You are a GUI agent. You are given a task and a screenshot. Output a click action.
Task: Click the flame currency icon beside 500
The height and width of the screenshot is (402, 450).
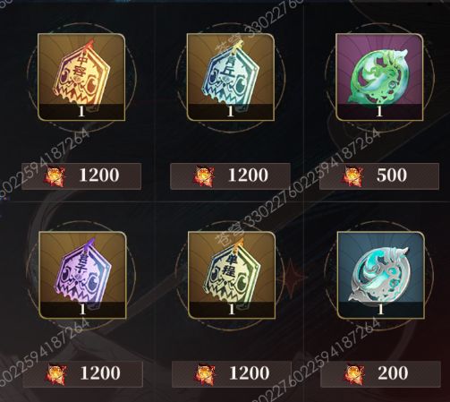pyautogui.click(x=352, y=176)
